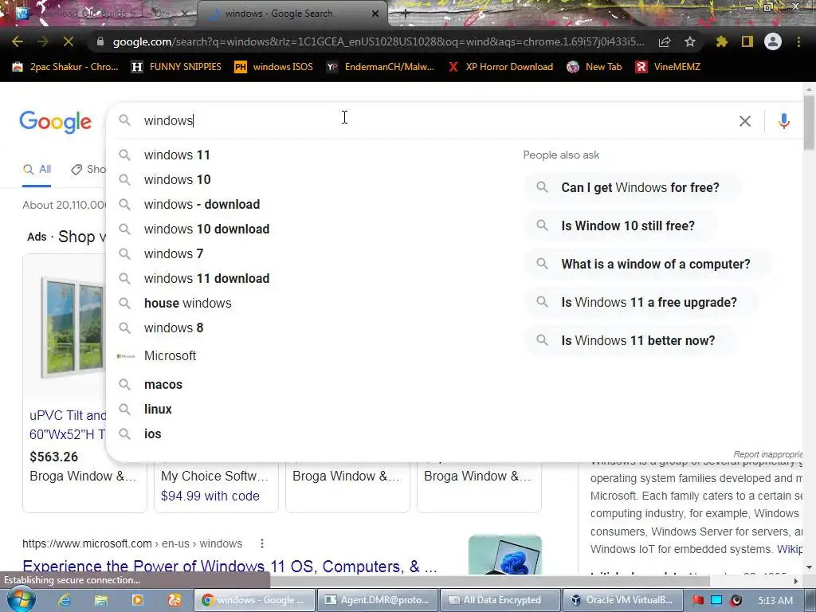Viewport: 816px width, 612px height.
Task: Select 'Is Windows 11 better now?'
Action: (x=631, y=341)
